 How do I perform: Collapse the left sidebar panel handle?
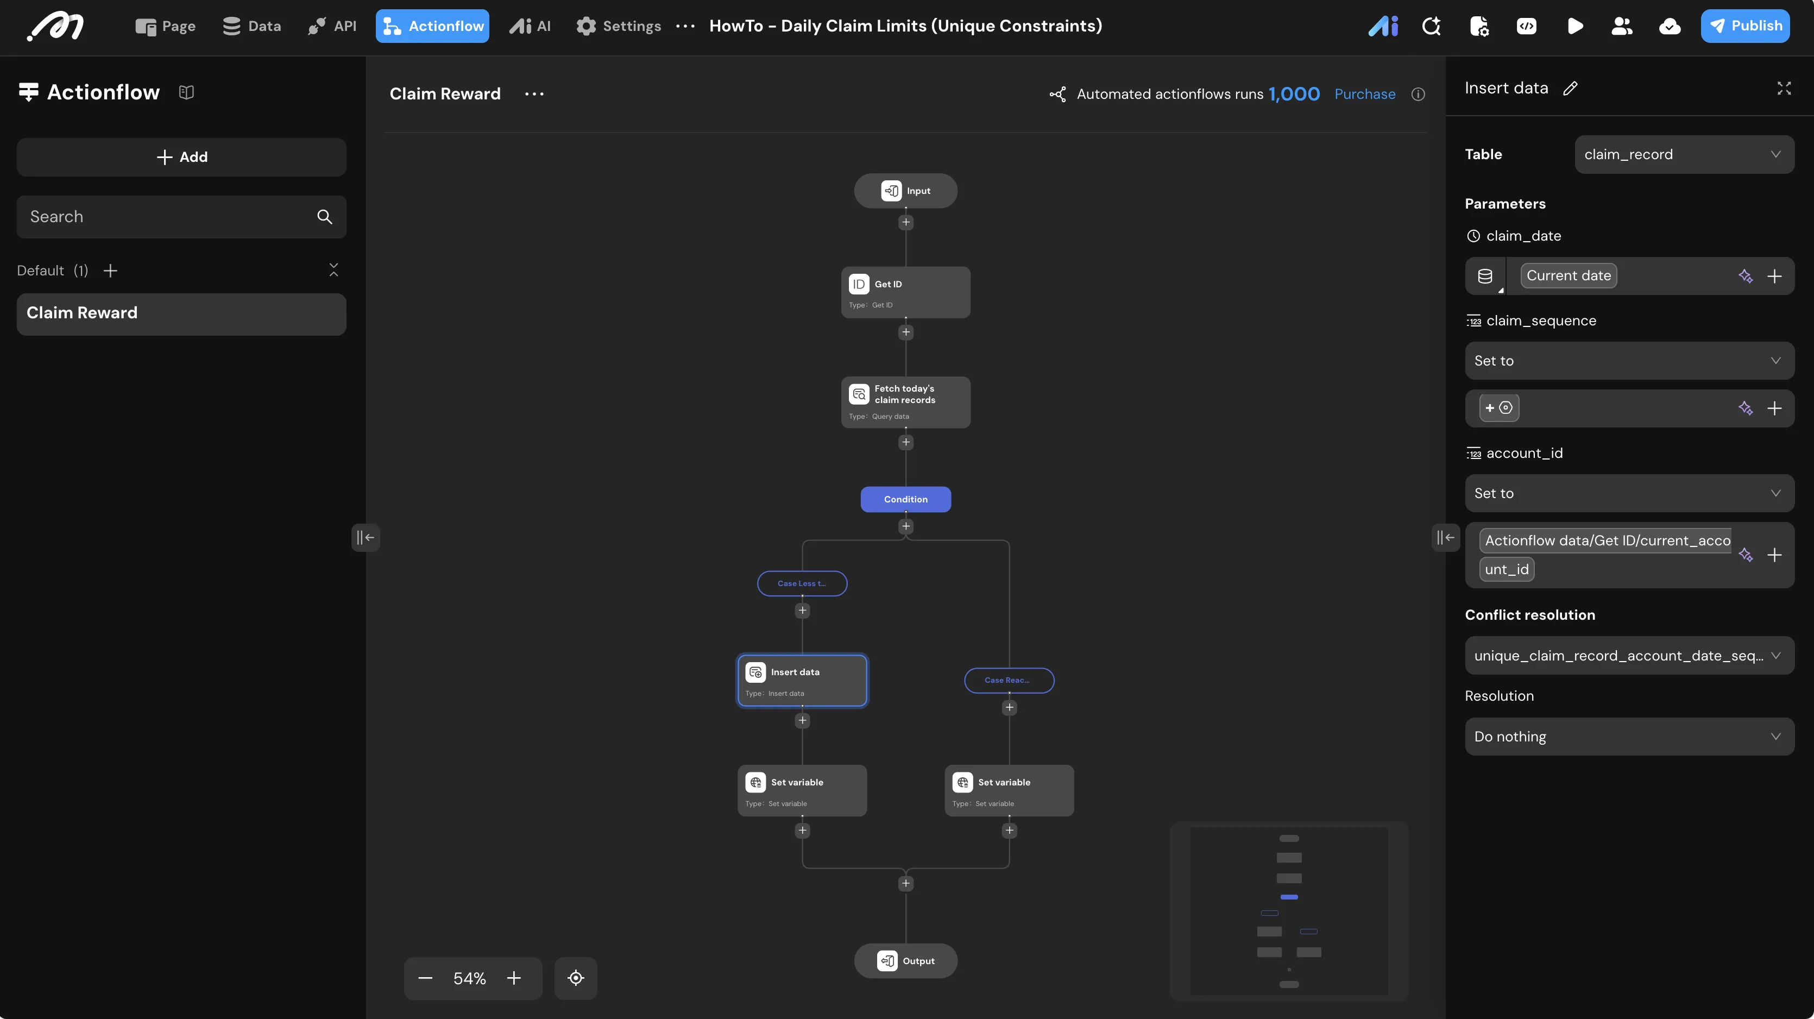click(x=366, y=537)
